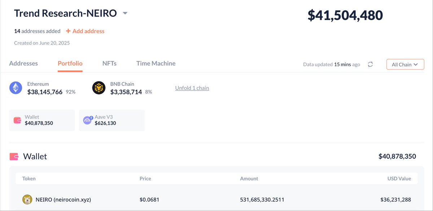Select the Aave V3 $626,130 card
433x211 pixels.
(112, 120)
